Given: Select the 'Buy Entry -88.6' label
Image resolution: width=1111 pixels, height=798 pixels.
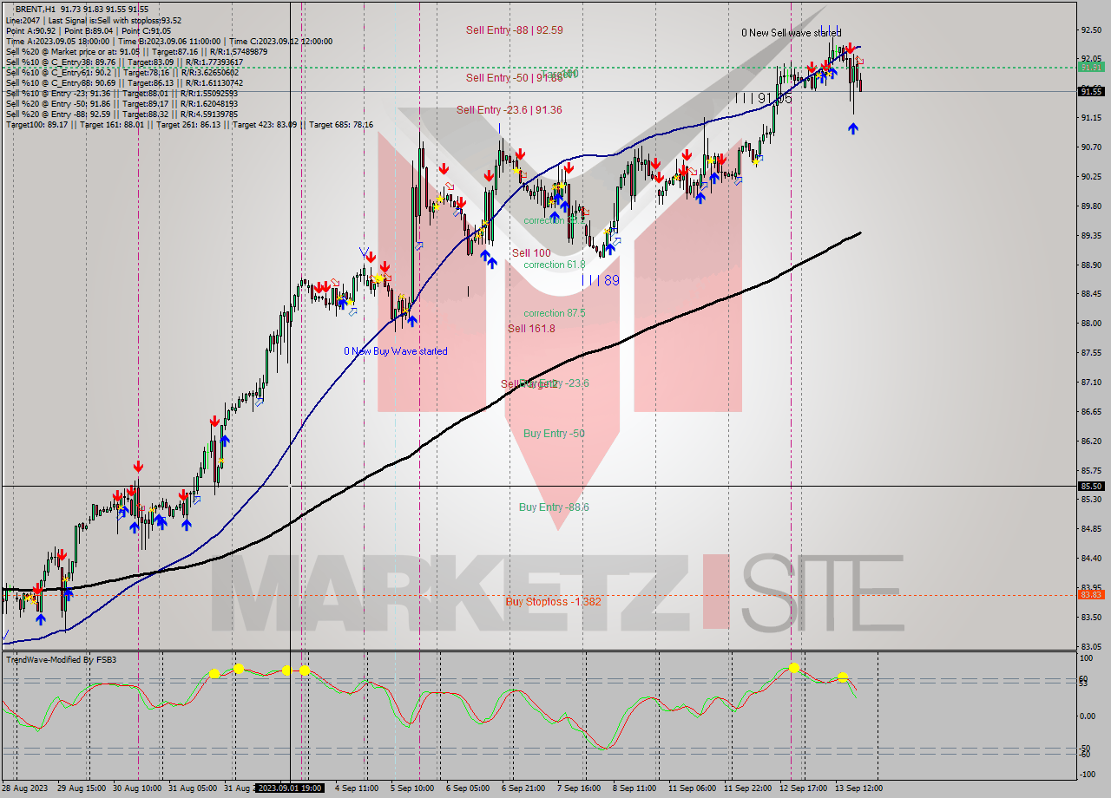Looking at the screenshot, I should click(554, 507).
